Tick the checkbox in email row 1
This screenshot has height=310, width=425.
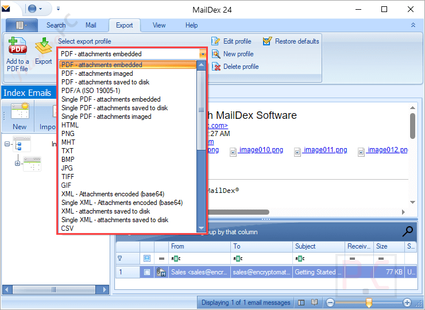(x=147, y=272)
